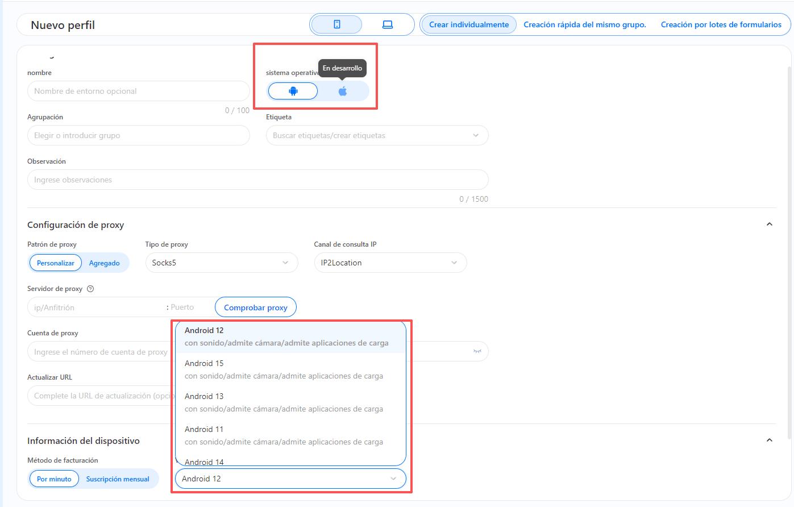Collapse the Configuración de proxy section
Screen dimensions: 794x507
(x=769, y=225)
